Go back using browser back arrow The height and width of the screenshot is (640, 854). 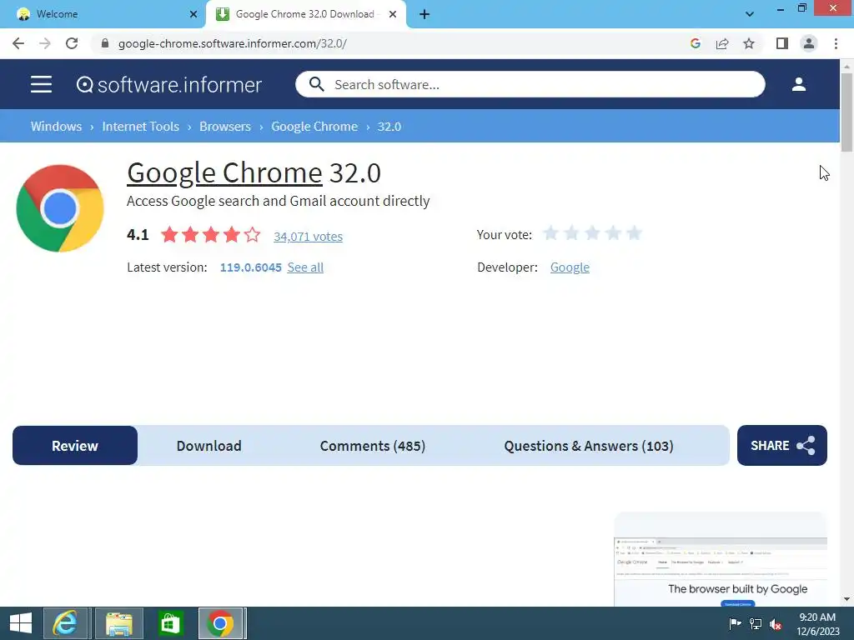tap(18, 43)
